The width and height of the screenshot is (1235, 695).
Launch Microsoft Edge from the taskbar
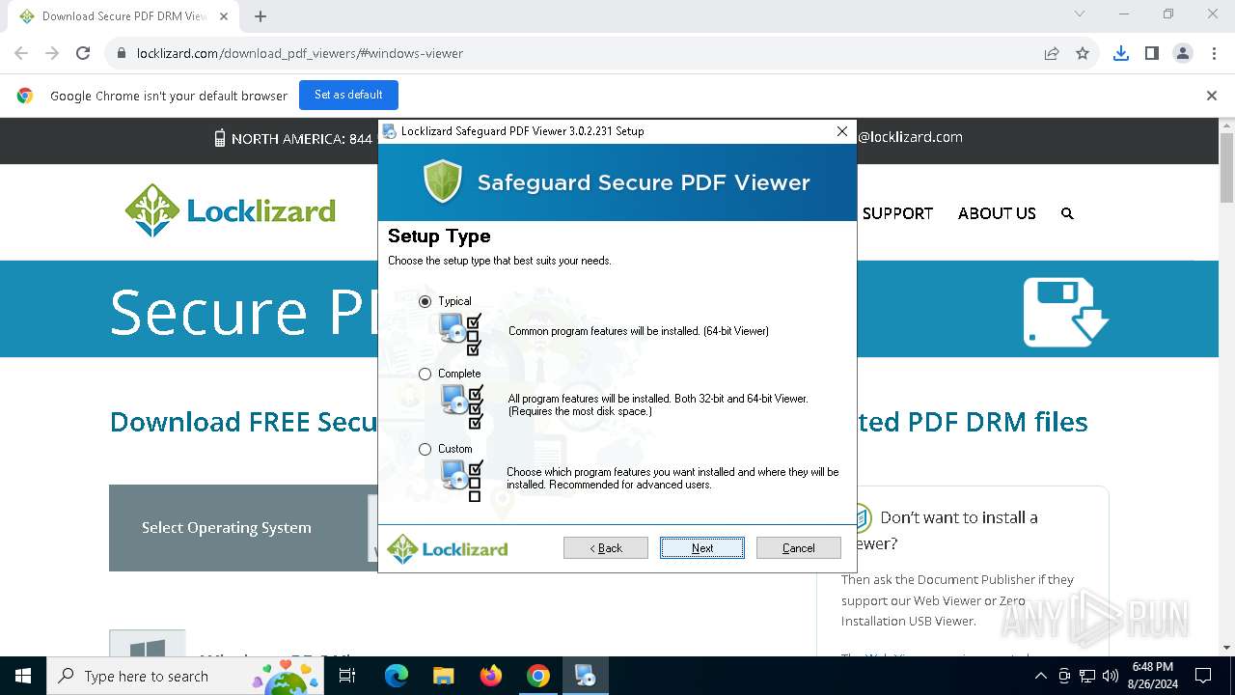pyautogui.click(x=397, y=676)
